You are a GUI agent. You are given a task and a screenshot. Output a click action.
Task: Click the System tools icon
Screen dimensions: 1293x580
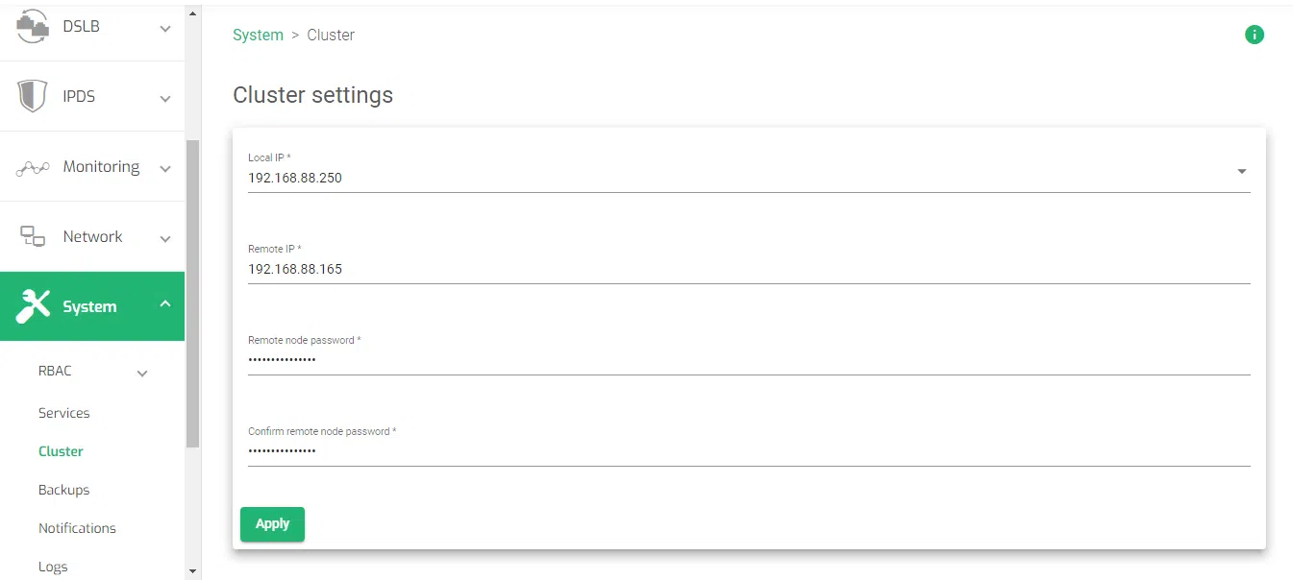(x=33, y=306)
